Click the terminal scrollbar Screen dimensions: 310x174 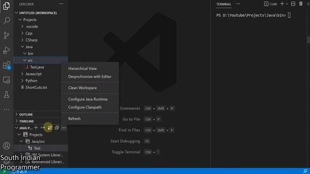(x=309, y=39)
